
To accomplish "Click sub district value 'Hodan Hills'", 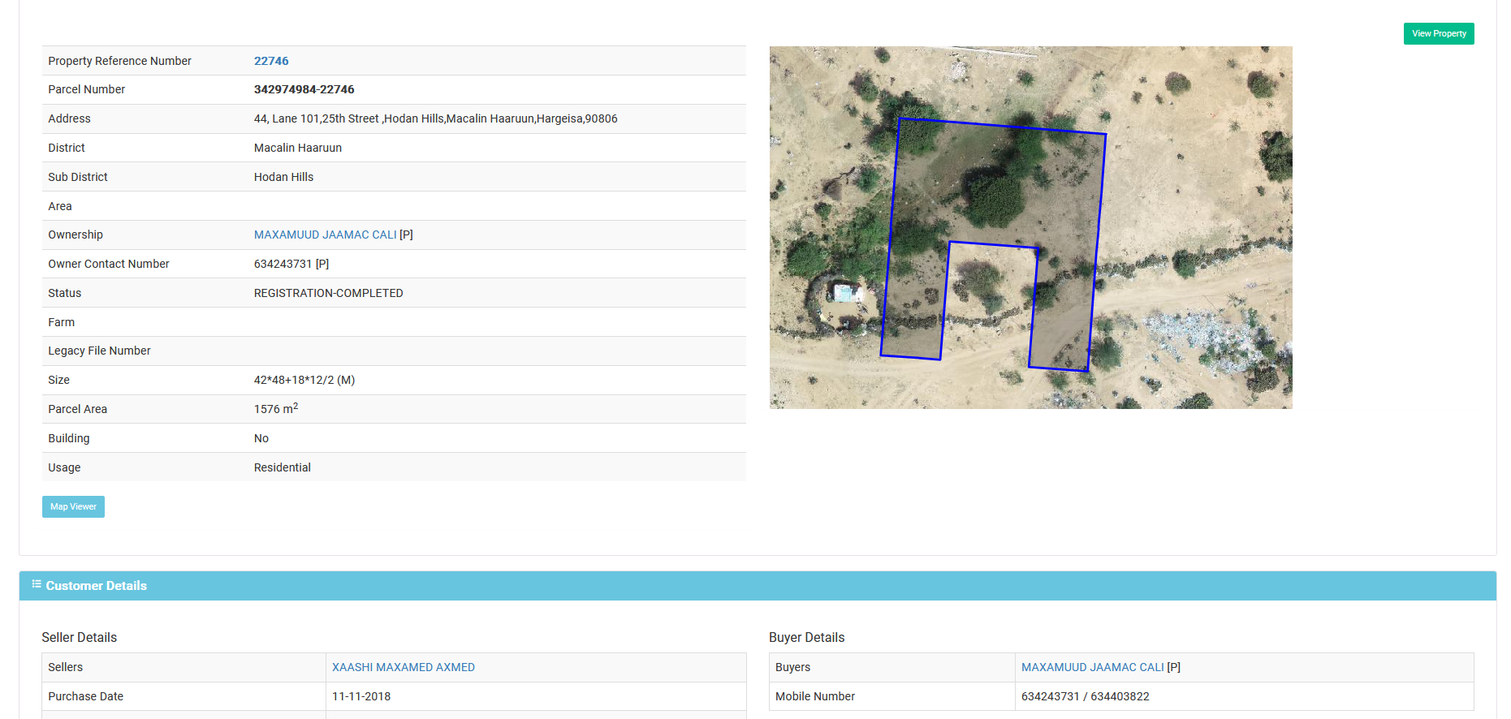I will [x=283, y=177].
